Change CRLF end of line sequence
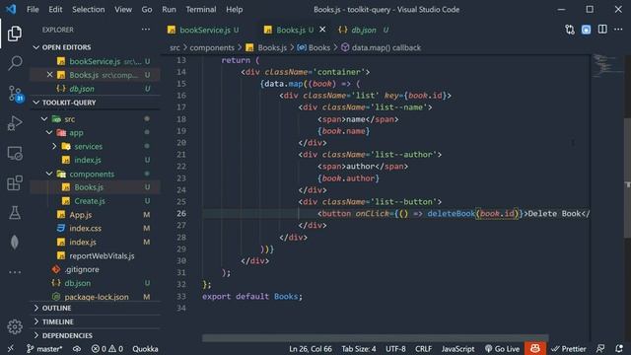Viewport: 631px width, 355px height. 423,348
